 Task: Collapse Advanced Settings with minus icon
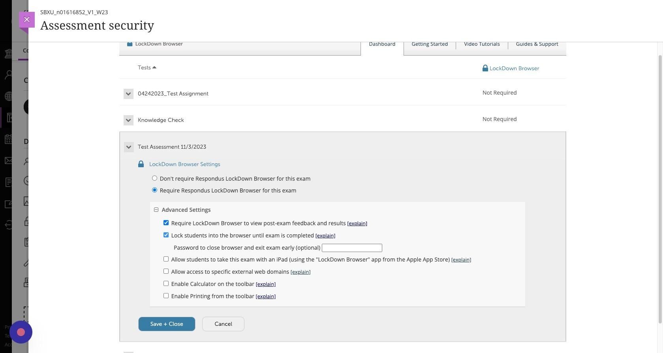(156, 210)
